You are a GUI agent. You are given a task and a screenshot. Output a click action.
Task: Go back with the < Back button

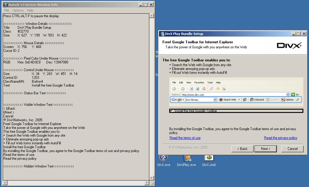pyautogui.click(x=242, y=149)
